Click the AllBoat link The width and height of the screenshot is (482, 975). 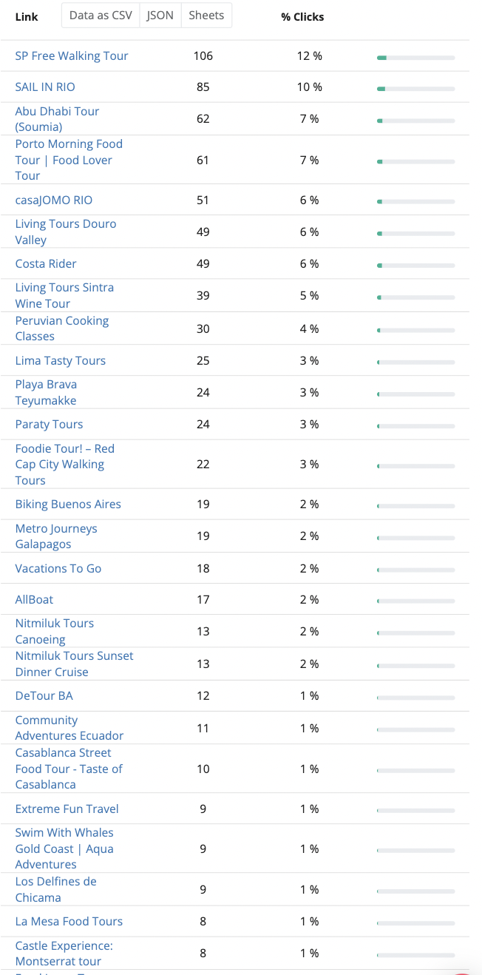[x=34, y=599]
